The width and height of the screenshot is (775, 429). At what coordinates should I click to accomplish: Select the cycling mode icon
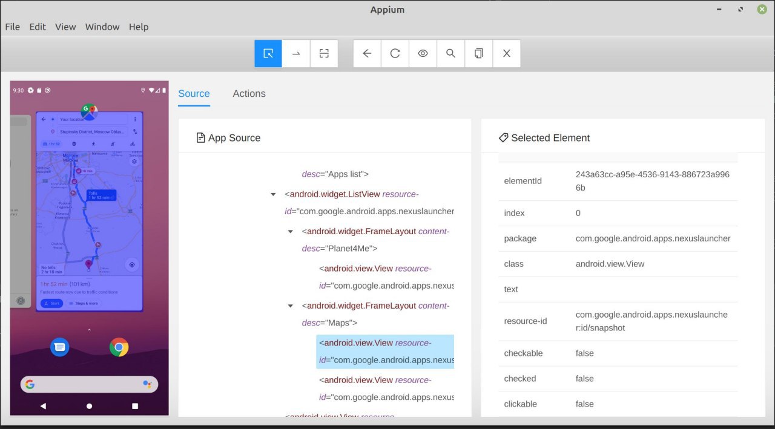click(132, 144)
